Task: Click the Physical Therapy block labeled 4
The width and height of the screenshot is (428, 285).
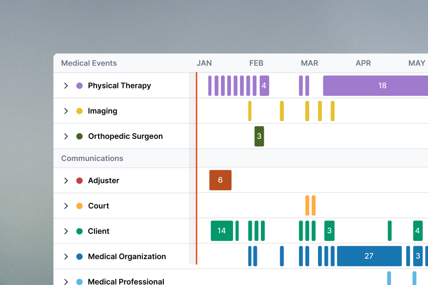Action: tap(264, 86)
